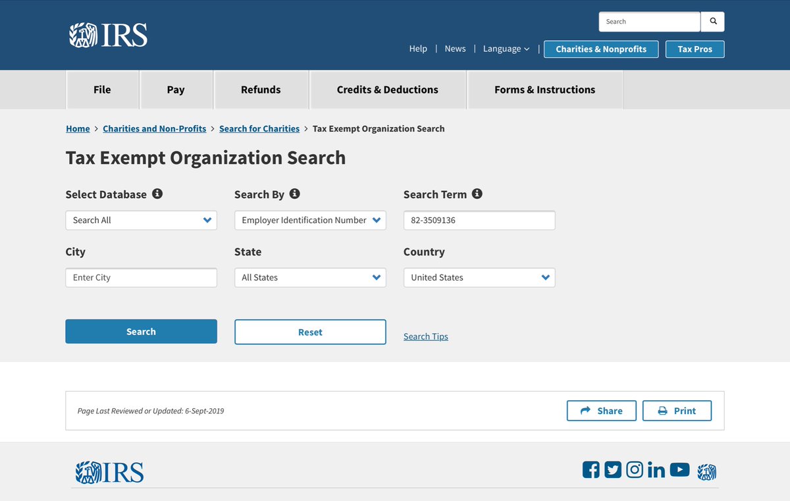The width and height of the screenshot is (790, 501).
Task: Click the Enter City input field
Action: point(141,277)
